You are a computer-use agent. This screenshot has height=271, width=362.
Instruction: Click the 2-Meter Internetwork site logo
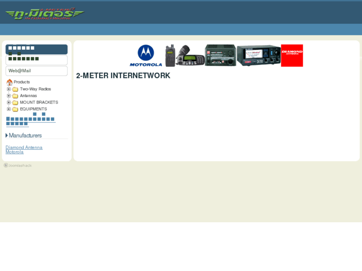point(45,13)
